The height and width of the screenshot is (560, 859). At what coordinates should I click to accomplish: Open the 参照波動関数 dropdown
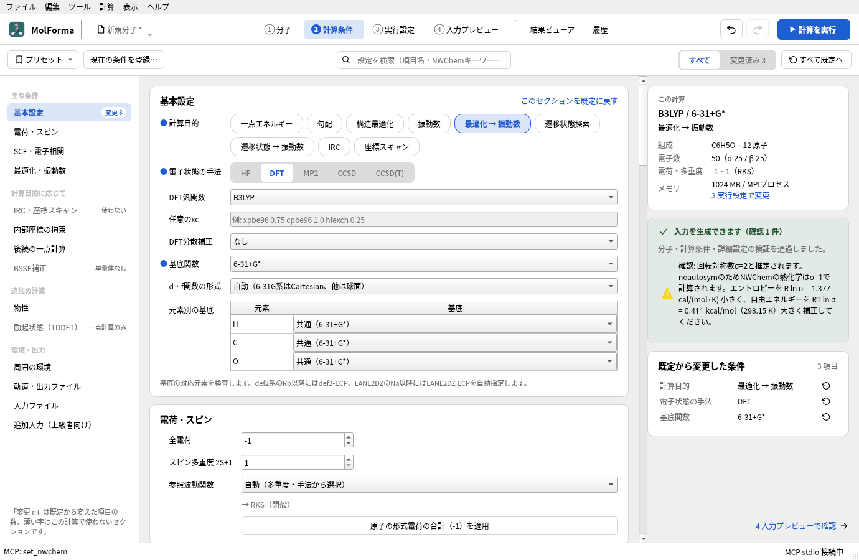[x=429, y=485]
